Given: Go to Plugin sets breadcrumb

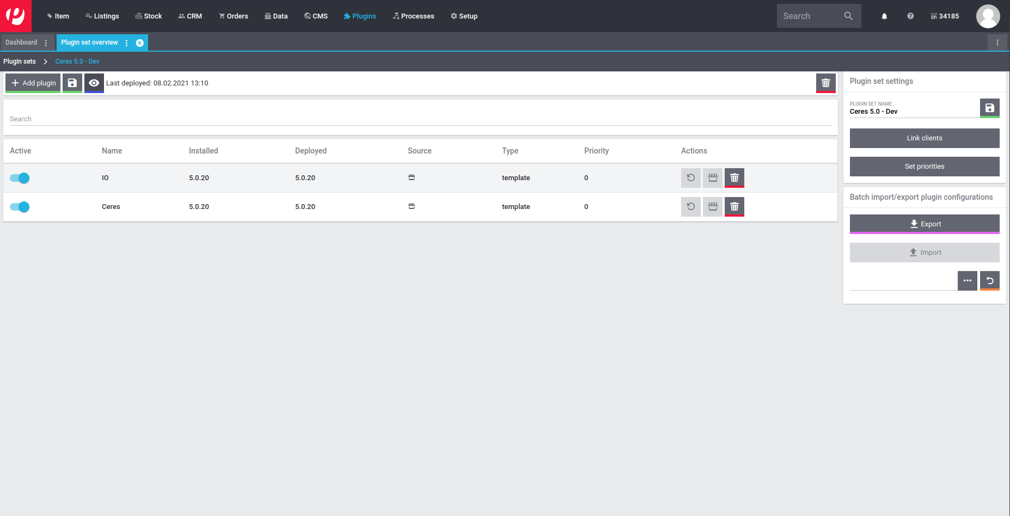Looking at the screenshot, I should coord(20,62).
